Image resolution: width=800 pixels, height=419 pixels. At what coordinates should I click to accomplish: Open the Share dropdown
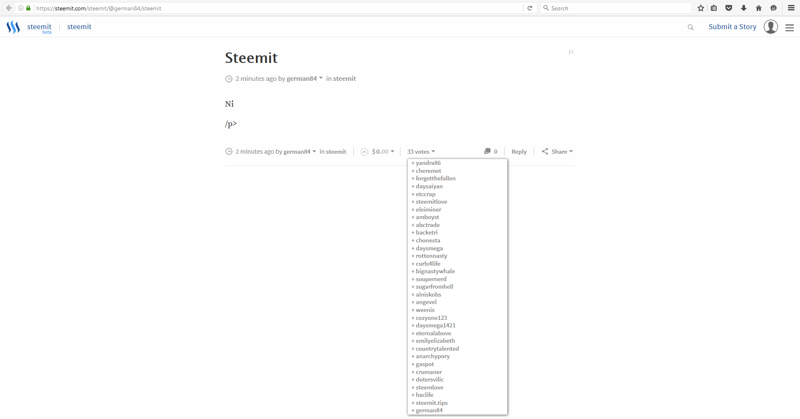[557, 152]
